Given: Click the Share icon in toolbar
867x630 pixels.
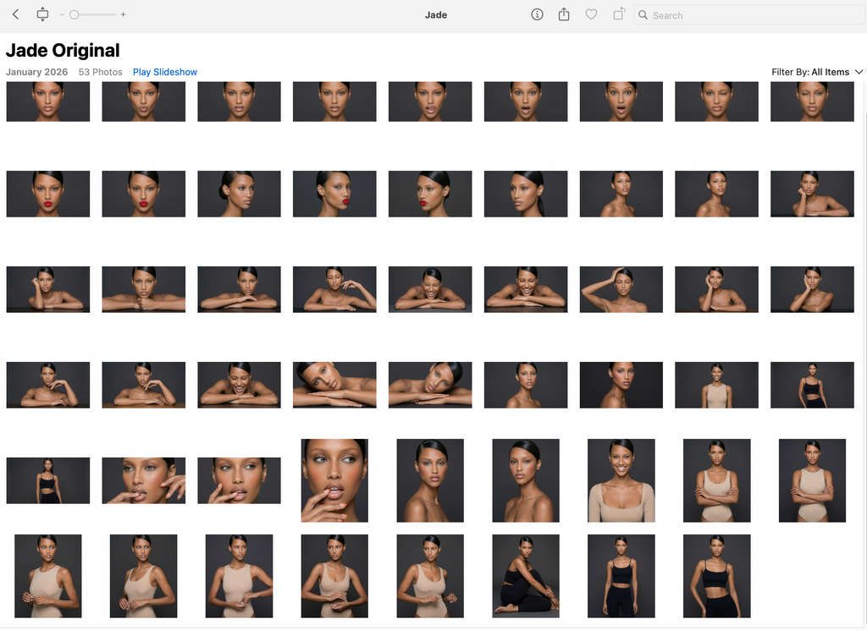Looking at the screenshot, I should (x=564, y=14).
